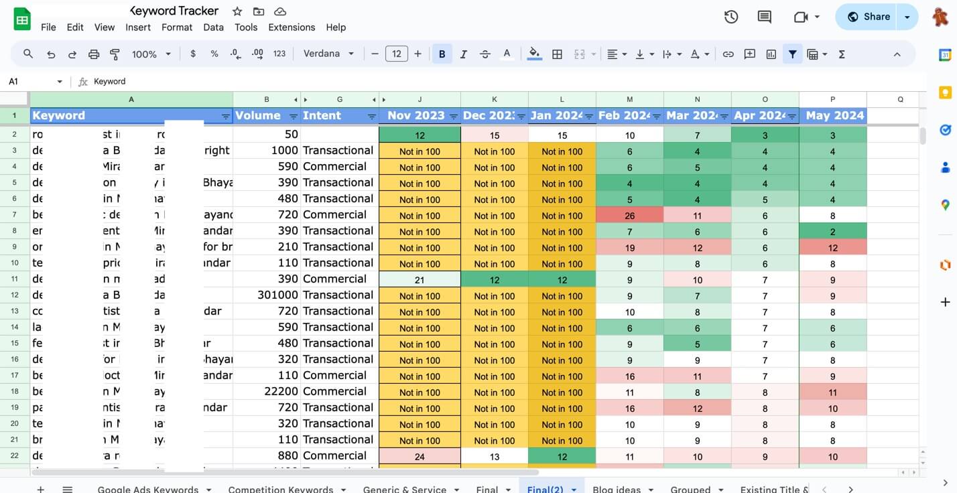Click the Insert link icon
This screenshot has height=493, width=957.
[728, 54]
